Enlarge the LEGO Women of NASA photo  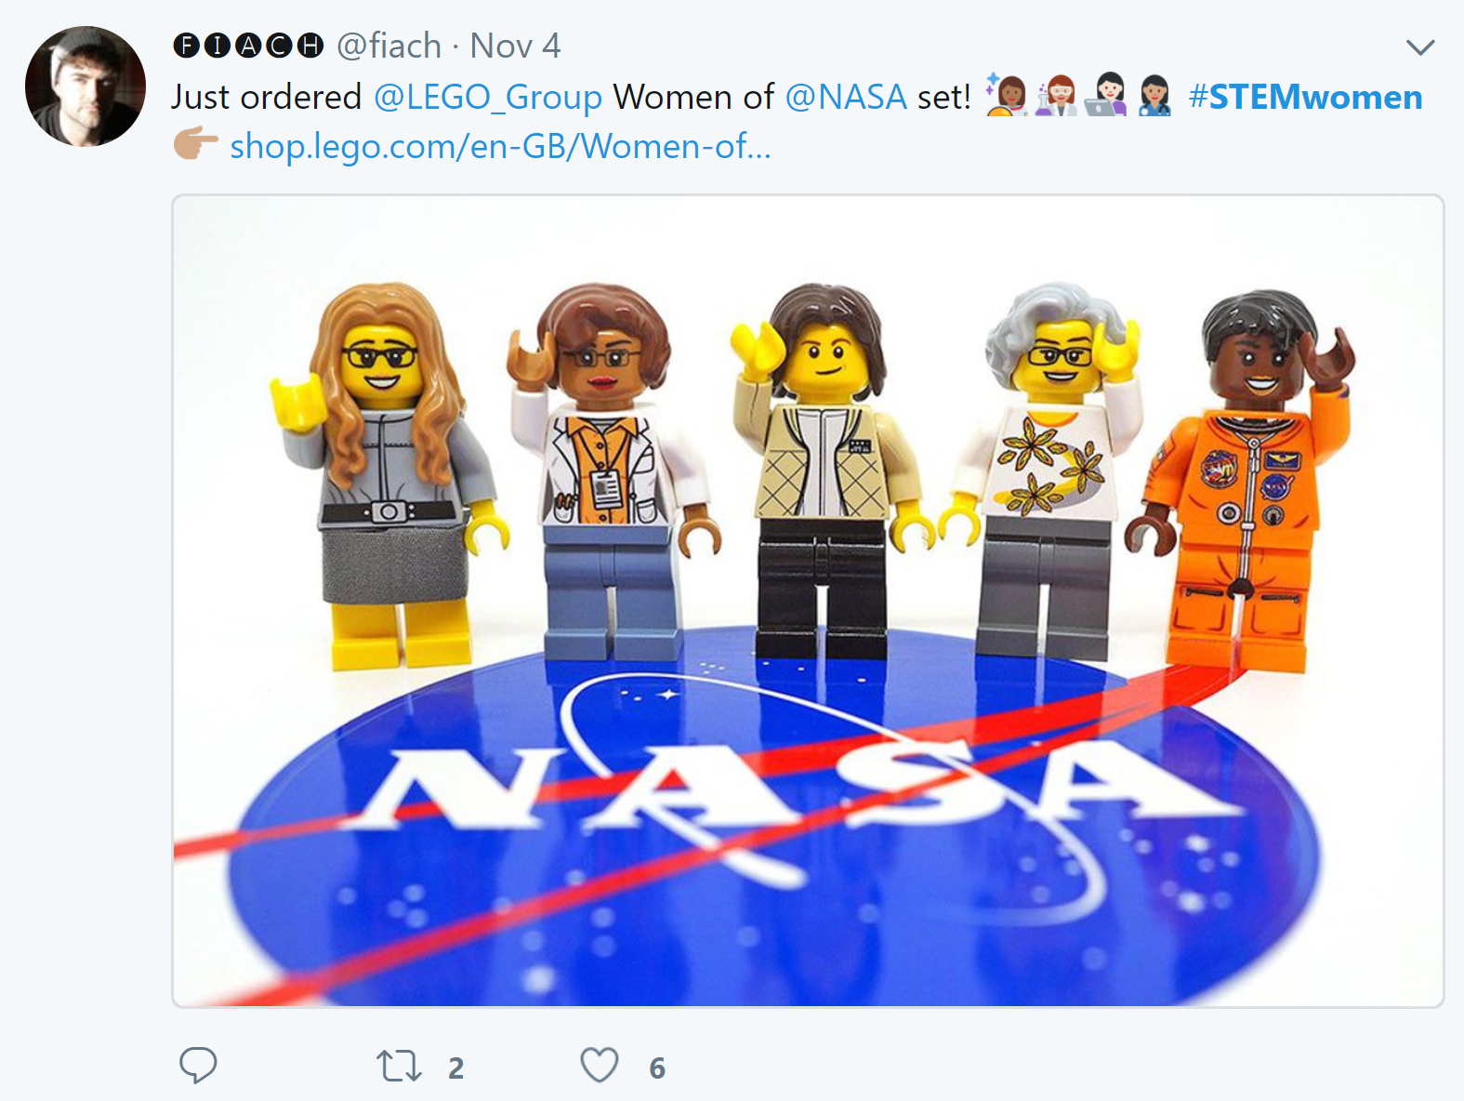(x=808, y=601)
